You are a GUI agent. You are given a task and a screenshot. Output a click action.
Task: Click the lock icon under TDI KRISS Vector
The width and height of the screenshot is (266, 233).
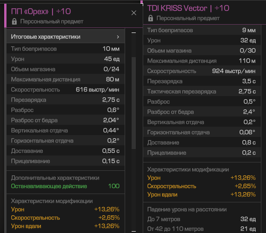tap(151, 18)
